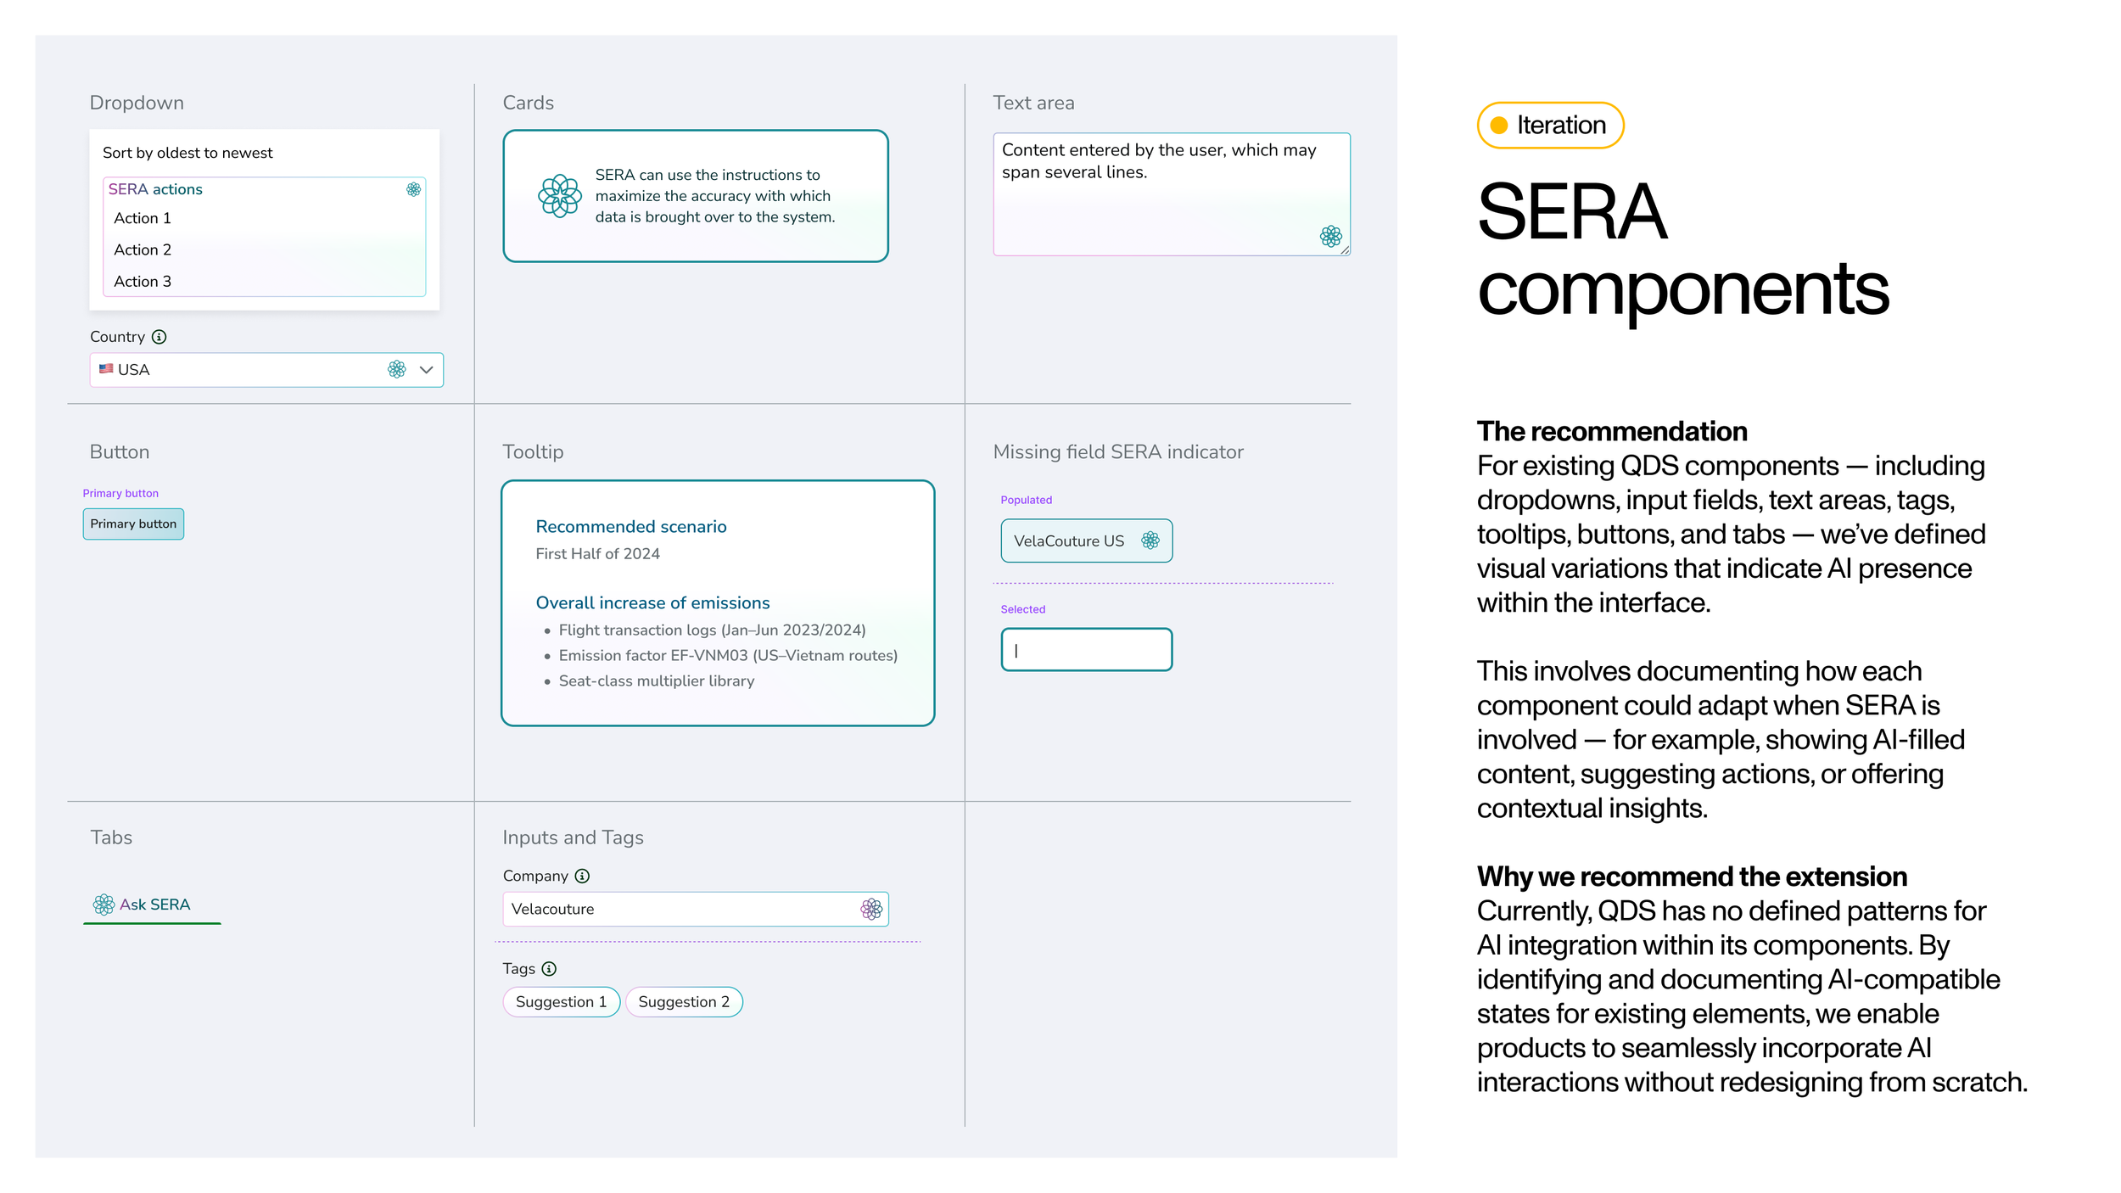Click the info icon next to Country
Image resolution: width=2121 pixels, height=1193 pixels.
point(159,337)
